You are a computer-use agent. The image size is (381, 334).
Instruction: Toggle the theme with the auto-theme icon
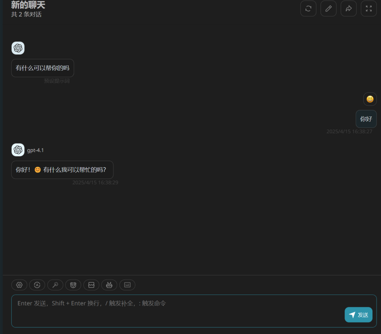(37, 285)
